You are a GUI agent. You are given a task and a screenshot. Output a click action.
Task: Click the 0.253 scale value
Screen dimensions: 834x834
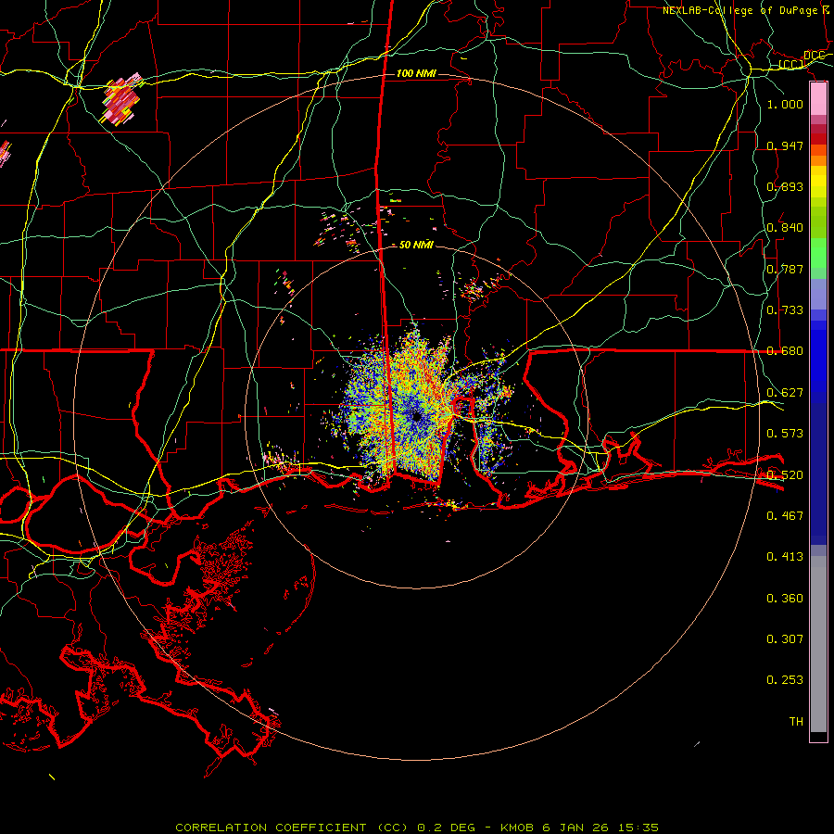click(785, 680)
